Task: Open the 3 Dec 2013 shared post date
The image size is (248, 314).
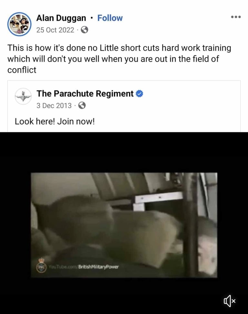Action: pyautogui.click(x=54, y=106)
